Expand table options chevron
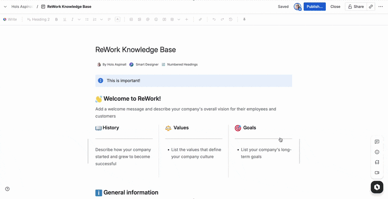 pyautogui.click(x=179, y=19)
